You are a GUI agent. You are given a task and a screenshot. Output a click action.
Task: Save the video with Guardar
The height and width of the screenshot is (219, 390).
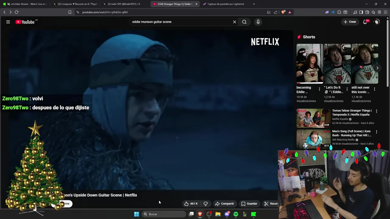249,203
